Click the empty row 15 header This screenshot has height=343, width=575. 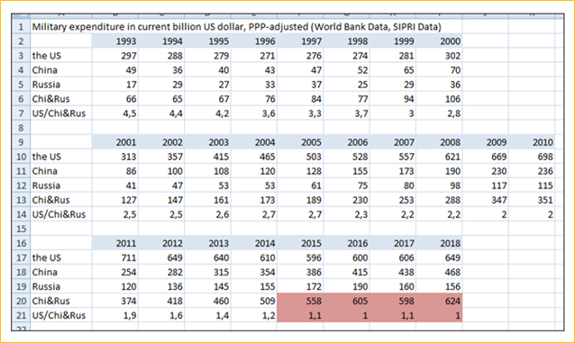click(x=21, y=229)
